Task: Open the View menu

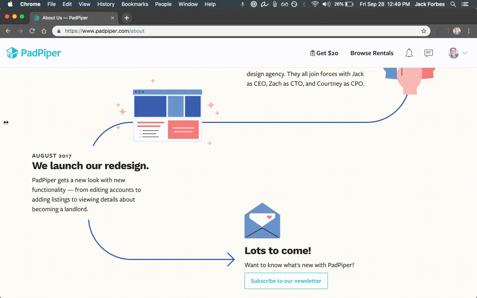Action: pyautogui.click(x=85, y=4)
